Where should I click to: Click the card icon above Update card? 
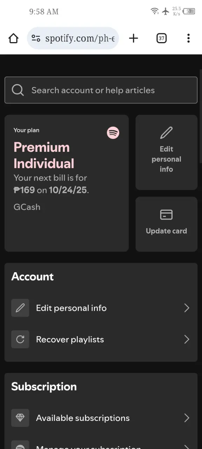pos(166,214)
